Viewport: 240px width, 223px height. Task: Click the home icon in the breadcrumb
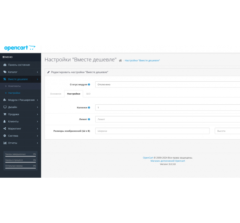click(x=120, y=60)
